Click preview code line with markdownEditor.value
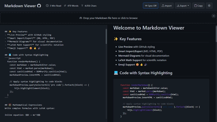 coord(145,88)
